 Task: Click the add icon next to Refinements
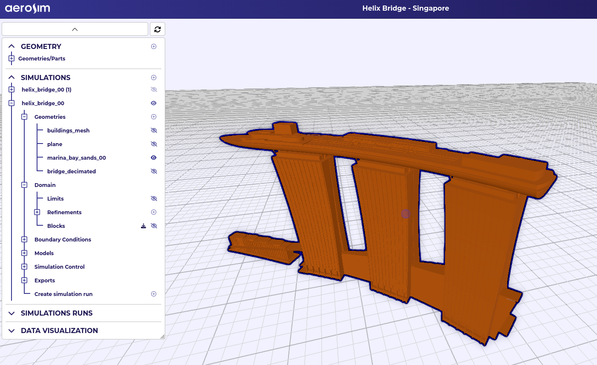[154, 212]
